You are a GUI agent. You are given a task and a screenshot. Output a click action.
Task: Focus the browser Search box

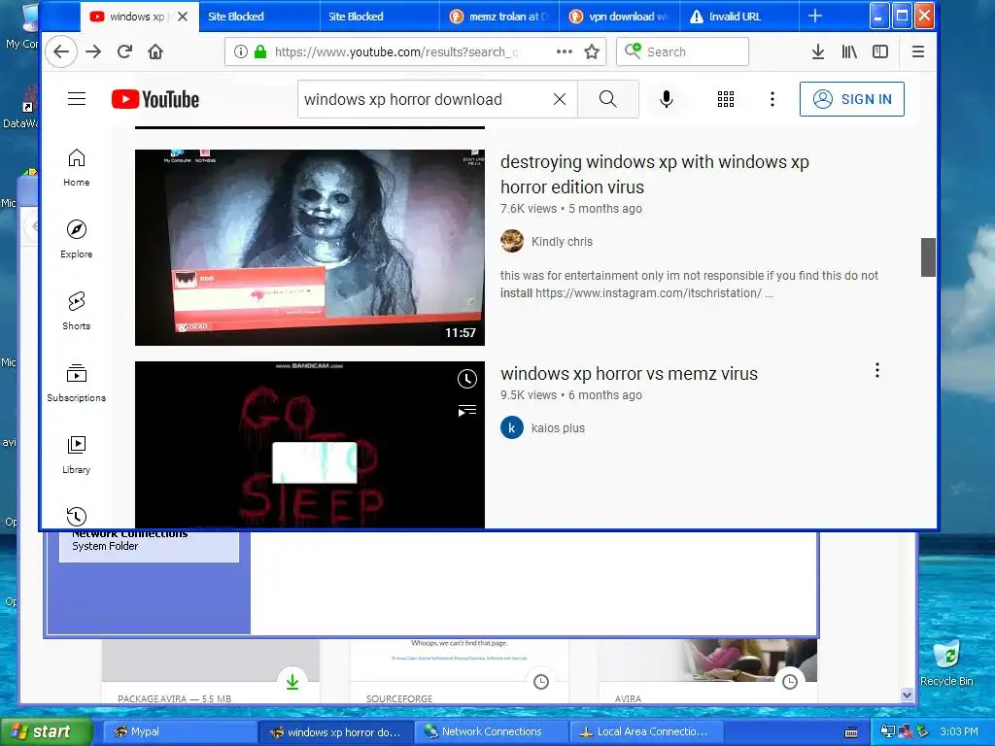tap(682, 51)
